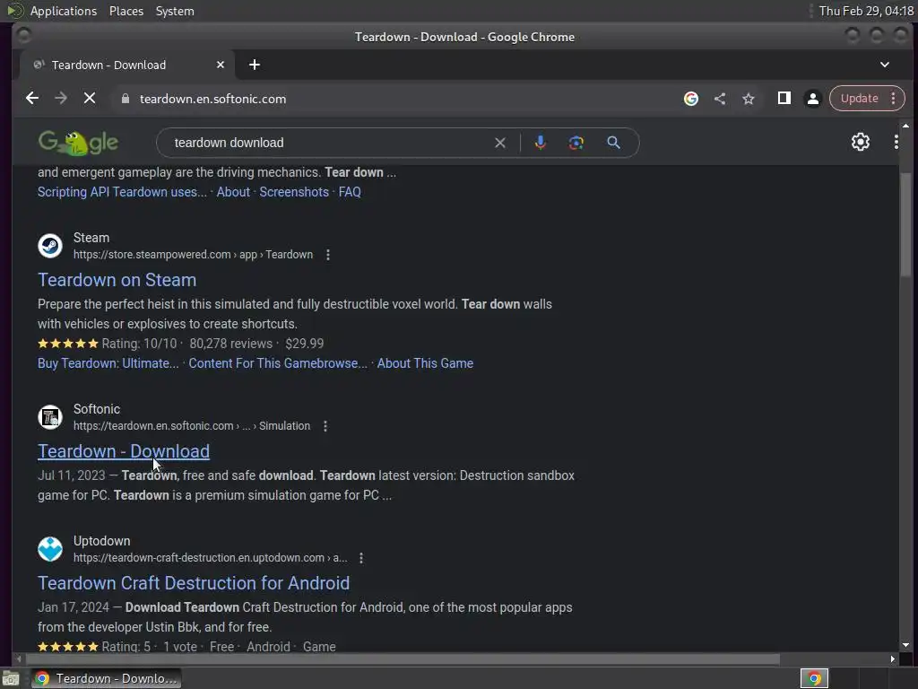Open the Scripting API Teardown uses link
The height and width of the screenshot is (689, 918).
pos(122,192)
